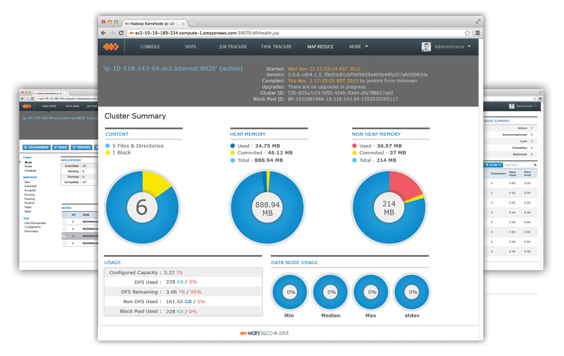Image resolution: width=564 pixels, height=356 pixels.
Task: Tick the header checkbox in Nodes table
Action: [65, 214]
